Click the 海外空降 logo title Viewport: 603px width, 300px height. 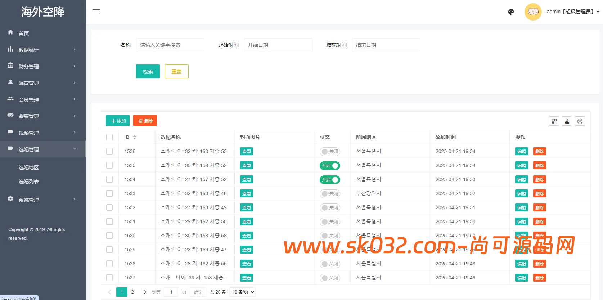point(42,12)
